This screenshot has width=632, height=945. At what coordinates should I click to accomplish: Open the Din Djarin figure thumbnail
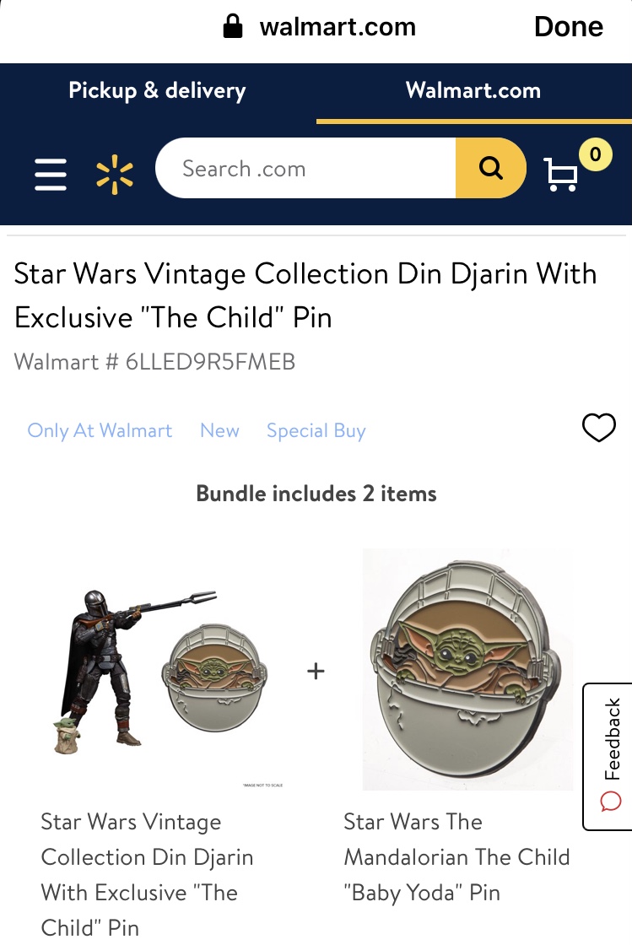[164, 672]
